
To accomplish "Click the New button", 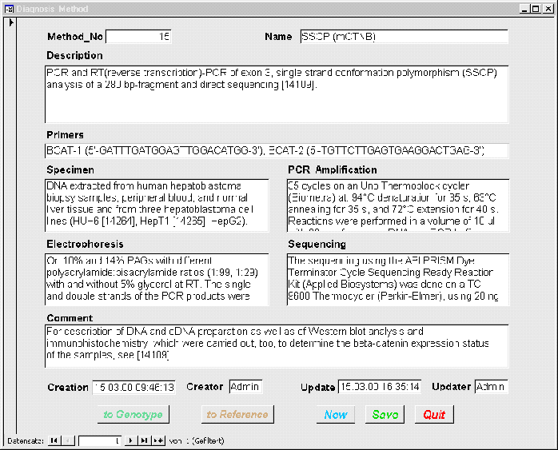I will [335, 414].
